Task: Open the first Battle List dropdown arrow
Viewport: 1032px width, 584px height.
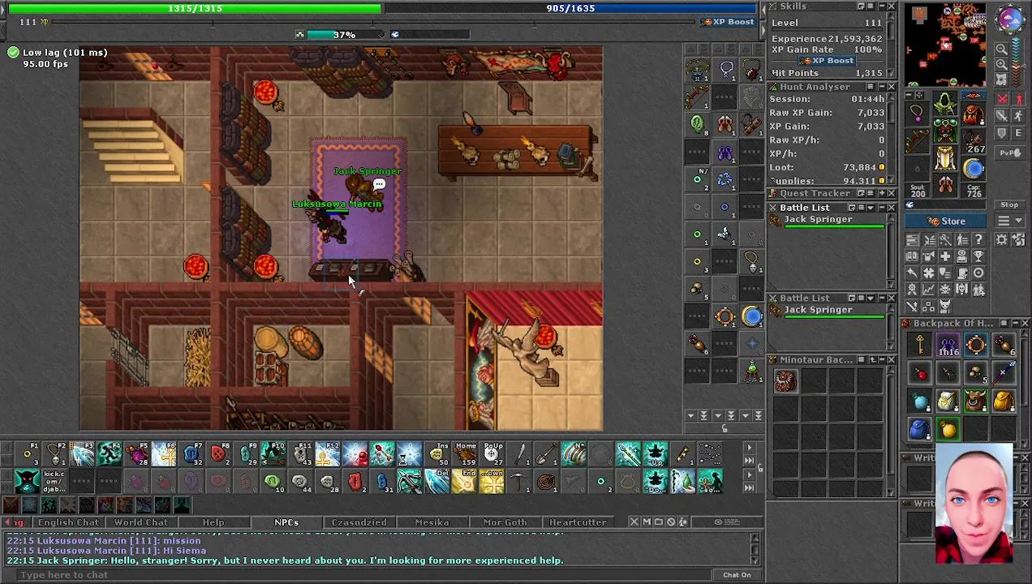Action: pyautogui.click(x=871, y=208)
